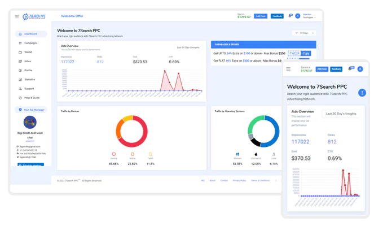Open hamburger menu in desktop dashboard
Viewport: 383px width, 226px height.
pos(17,16)
